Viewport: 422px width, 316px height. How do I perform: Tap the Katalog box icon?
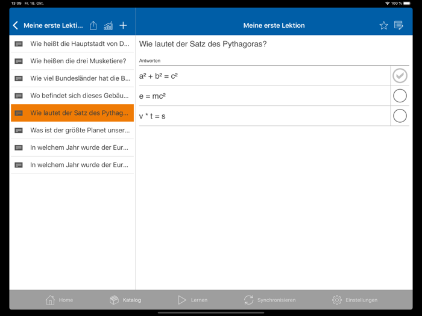pos(114,300)
